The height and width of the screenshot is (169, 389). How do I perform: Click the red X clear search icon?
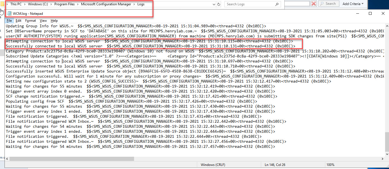pos(314,4)
